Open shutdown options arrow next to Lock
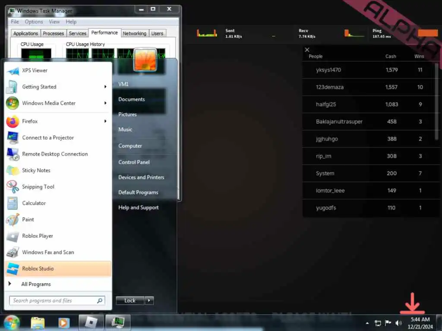 [149, 300]
